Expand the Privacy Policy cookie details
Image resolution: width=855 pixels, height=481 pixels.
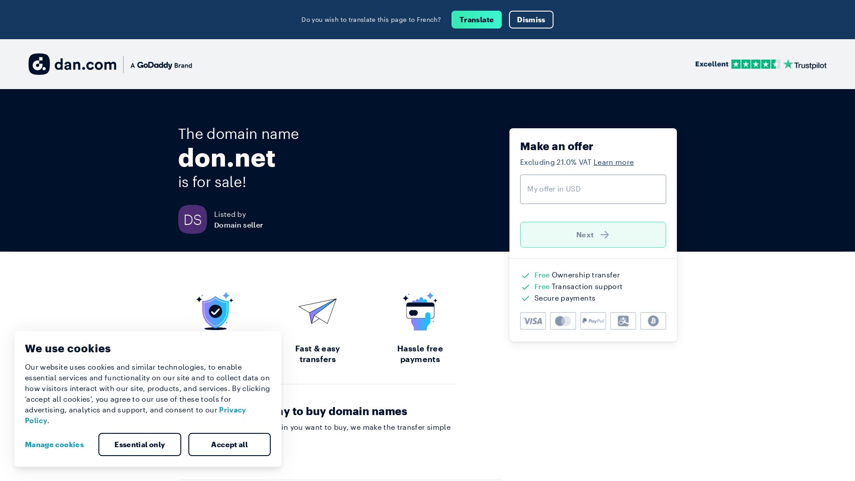click(135, 415)
